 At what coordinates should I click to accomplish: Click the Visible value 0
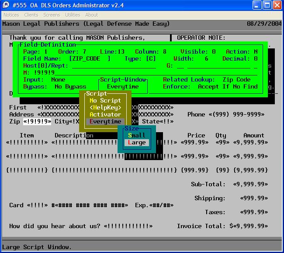[214, 52]
